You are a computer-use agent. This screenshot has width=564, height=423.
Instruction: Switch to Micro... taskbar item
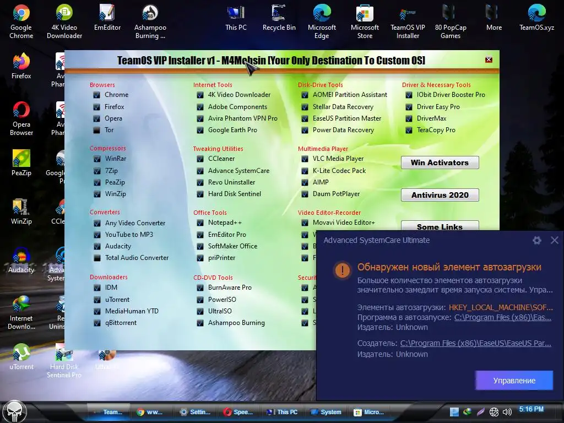370,412
